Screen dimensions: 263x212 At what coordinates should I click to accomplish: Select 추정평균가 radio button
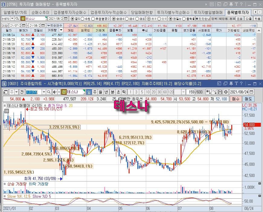93,19
